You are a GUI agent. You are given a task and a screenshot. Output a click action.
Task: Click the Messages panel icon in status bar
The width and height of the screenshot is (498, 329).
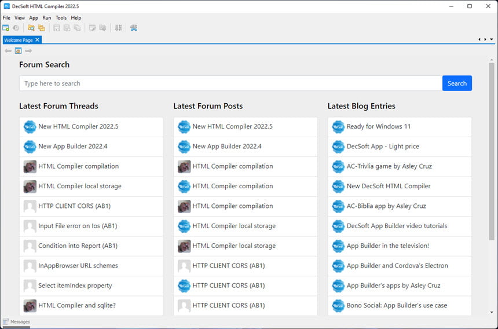point(5,321)
